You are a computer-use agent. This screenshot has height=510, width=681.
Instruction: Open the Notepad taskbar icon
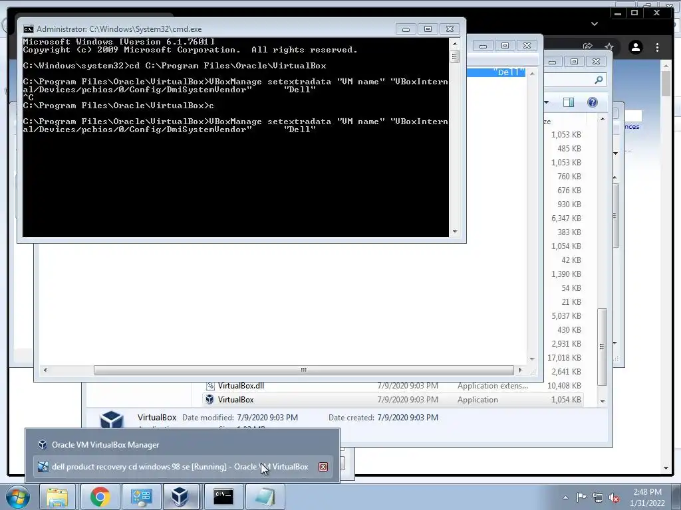click(265, 497)
